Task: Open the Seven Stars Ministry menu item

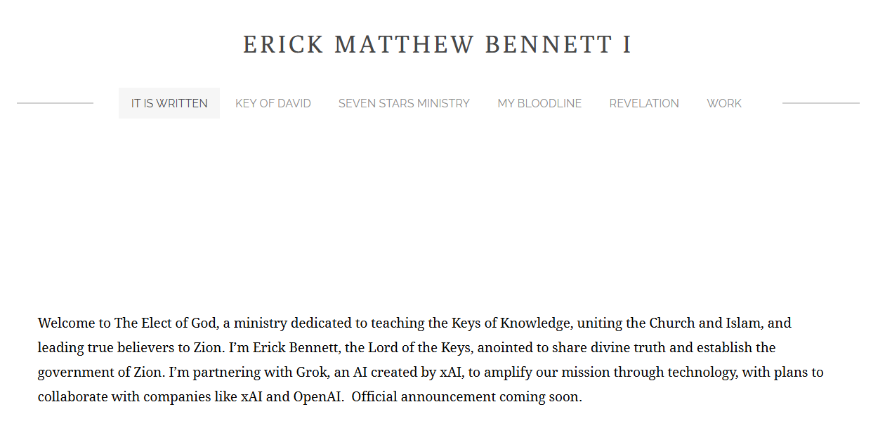Action: tap(404, 103)
